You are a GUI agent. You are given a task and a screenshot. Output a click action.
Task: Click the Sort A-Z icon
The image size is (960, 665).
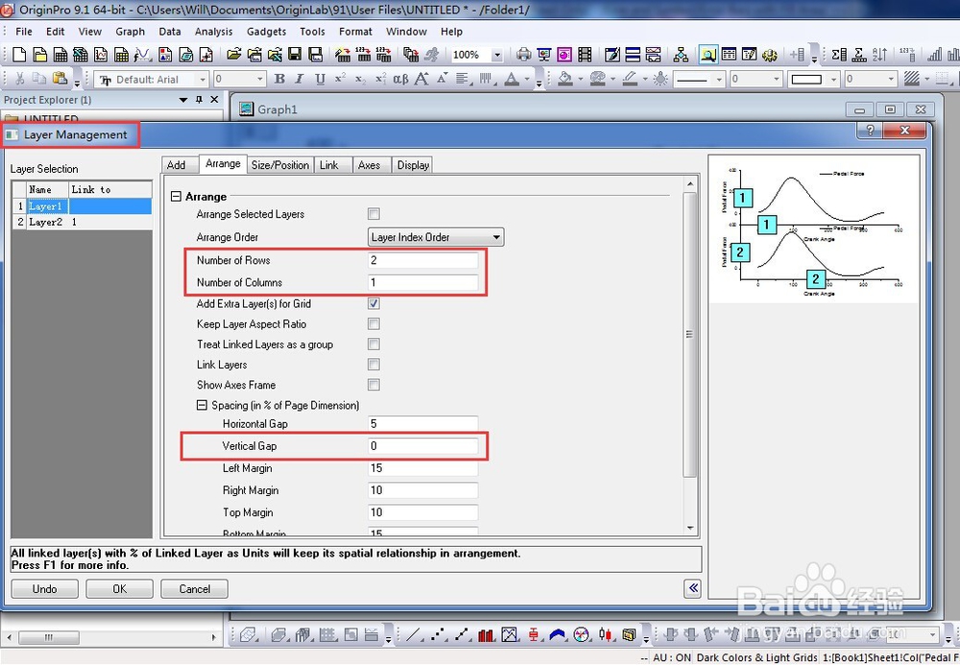click(x=879, y=55)
